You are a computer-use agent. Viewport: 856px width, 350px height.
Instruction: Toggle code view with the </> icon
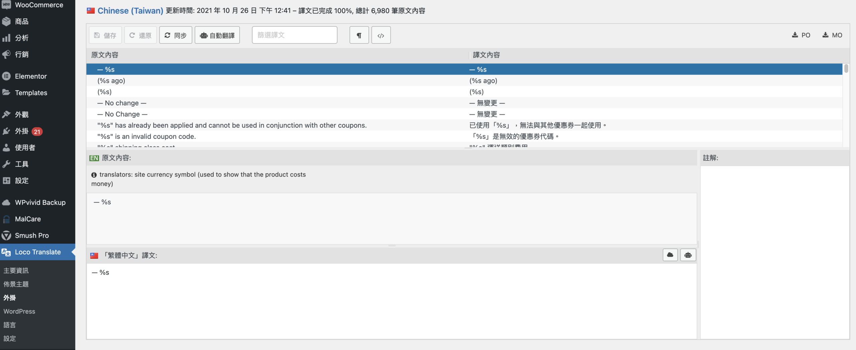click(381, 35)
